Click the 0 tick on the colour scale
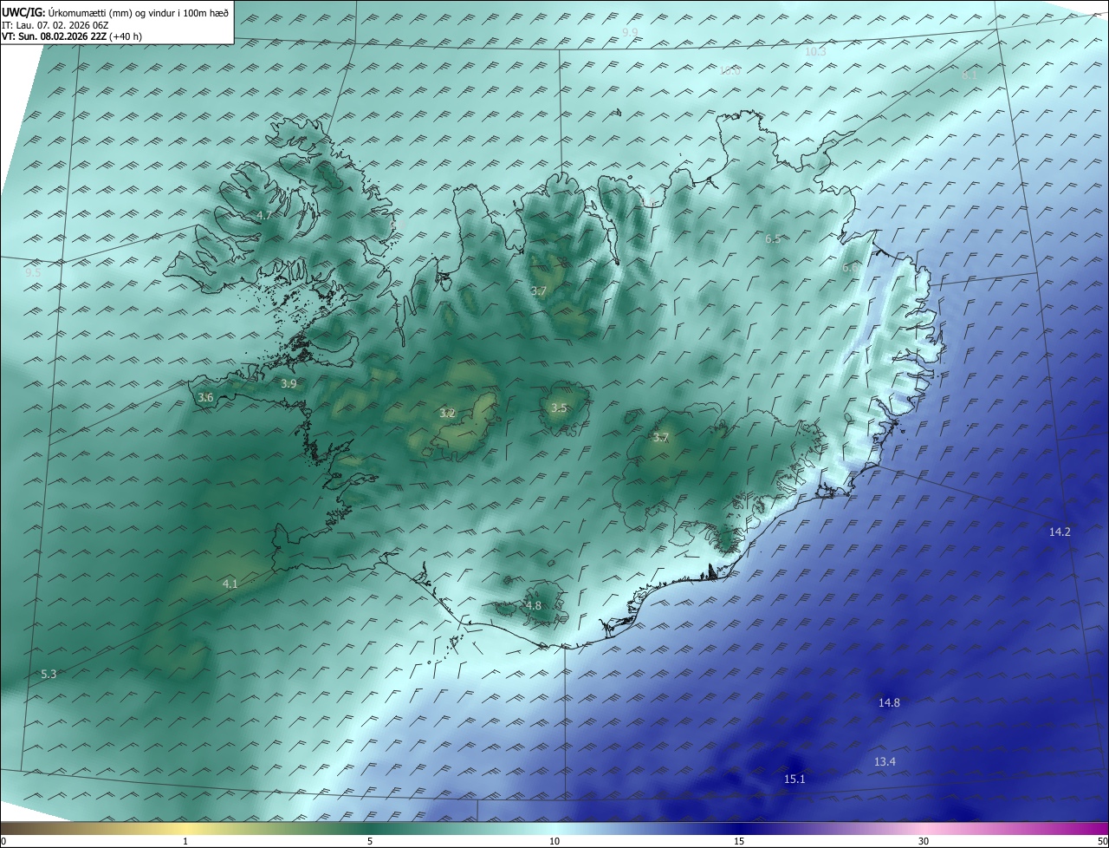 pos(3,842)
